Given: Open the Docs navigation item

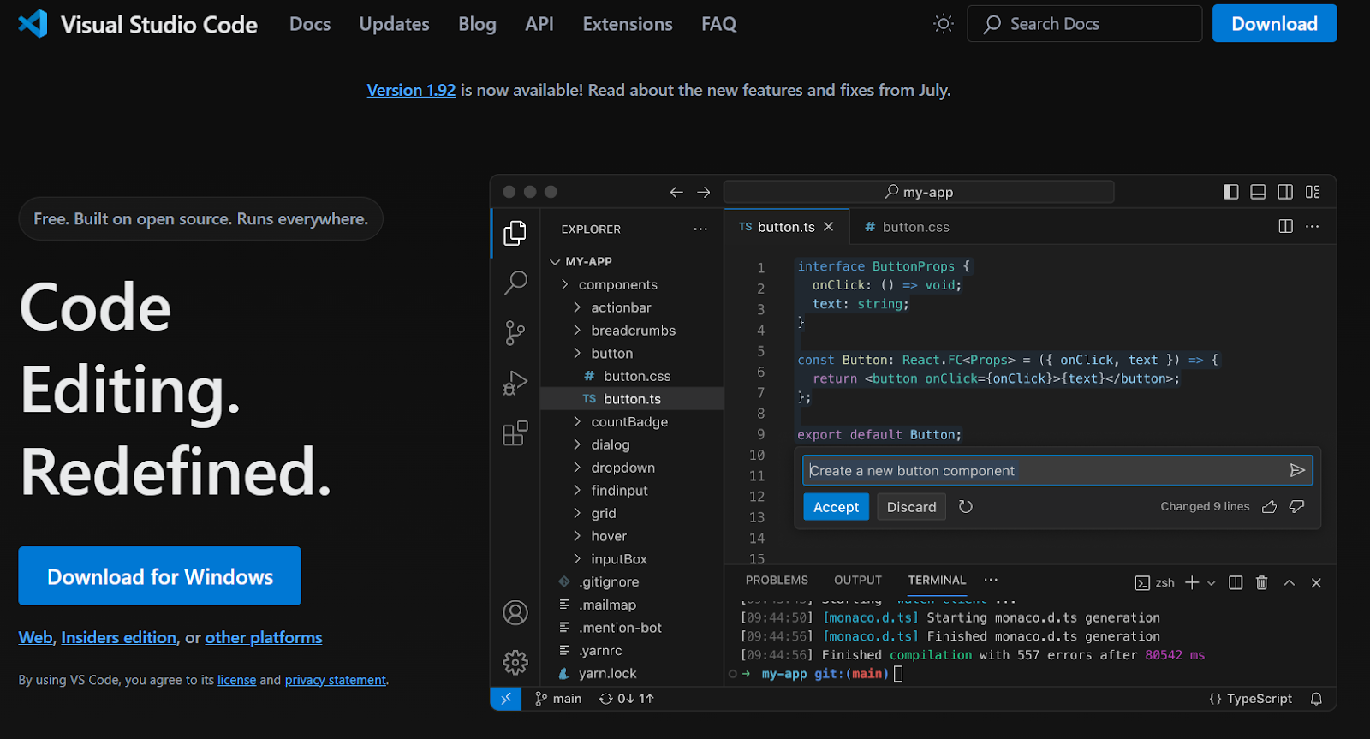Looking at the screenshot, I should [x=310, y=24].
